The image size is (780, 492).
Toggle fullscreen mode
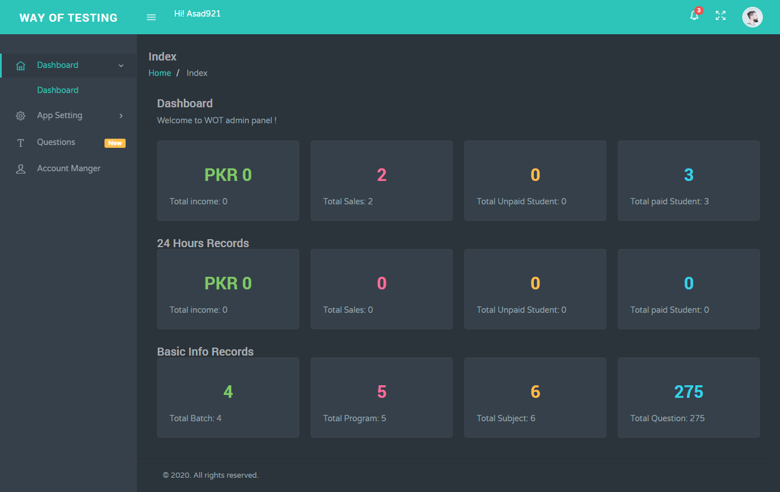(720, 17)
